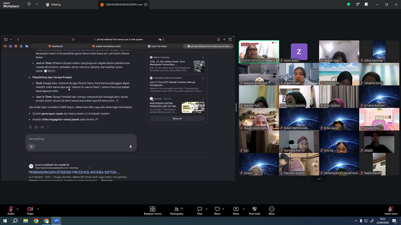Open the React menu
This screenshot has height=225, width=401.
click(217, 211)
